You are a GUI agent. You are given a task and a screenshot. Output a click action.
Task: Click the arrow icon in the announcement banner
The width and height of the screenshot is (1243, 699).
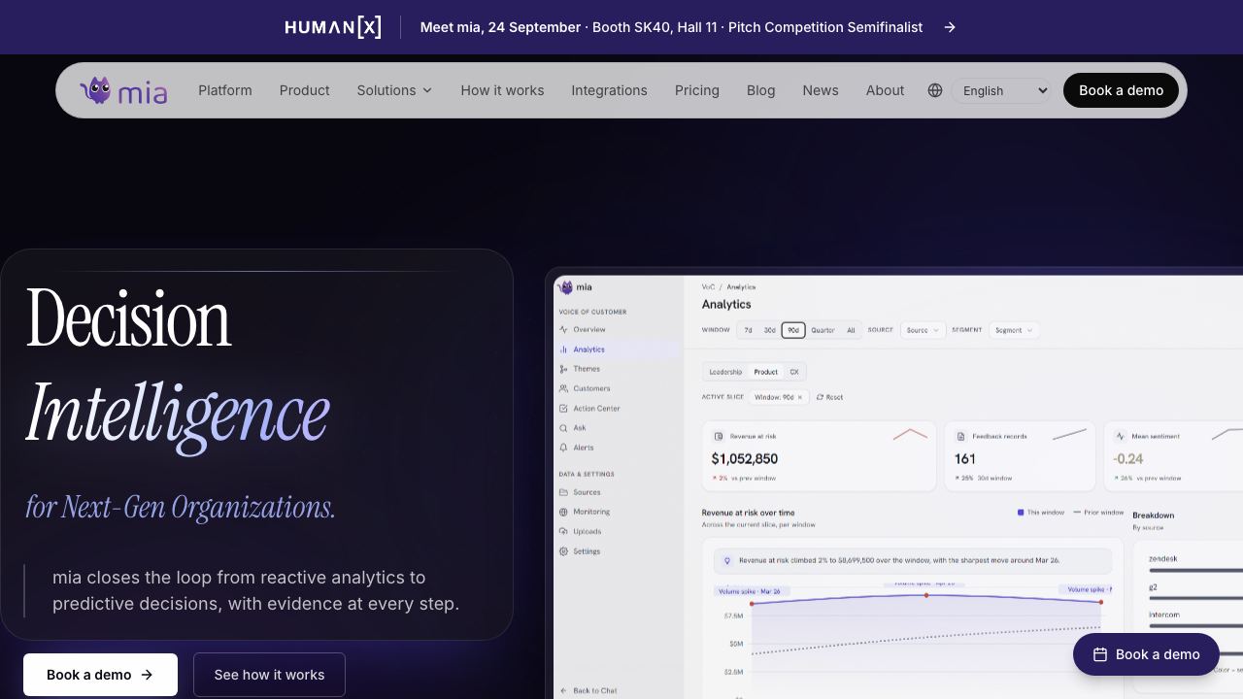pos(950,27)
